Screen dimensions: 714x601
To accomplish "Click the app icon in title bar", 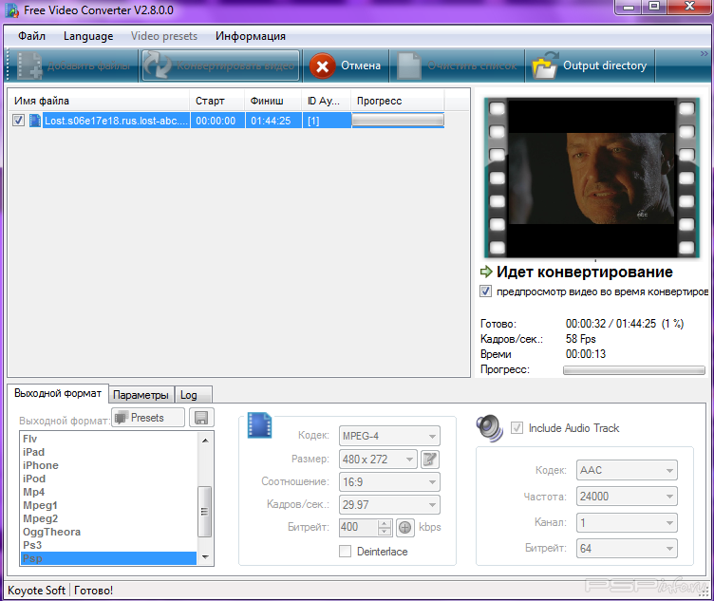I will click(11, 10).
